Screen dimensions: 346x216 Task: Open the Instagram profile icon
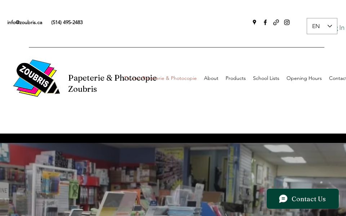click(287, 22)
